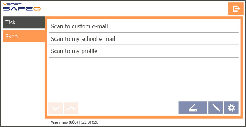Move list selection up with chevron
246x127 pixels.
point(71,108)
